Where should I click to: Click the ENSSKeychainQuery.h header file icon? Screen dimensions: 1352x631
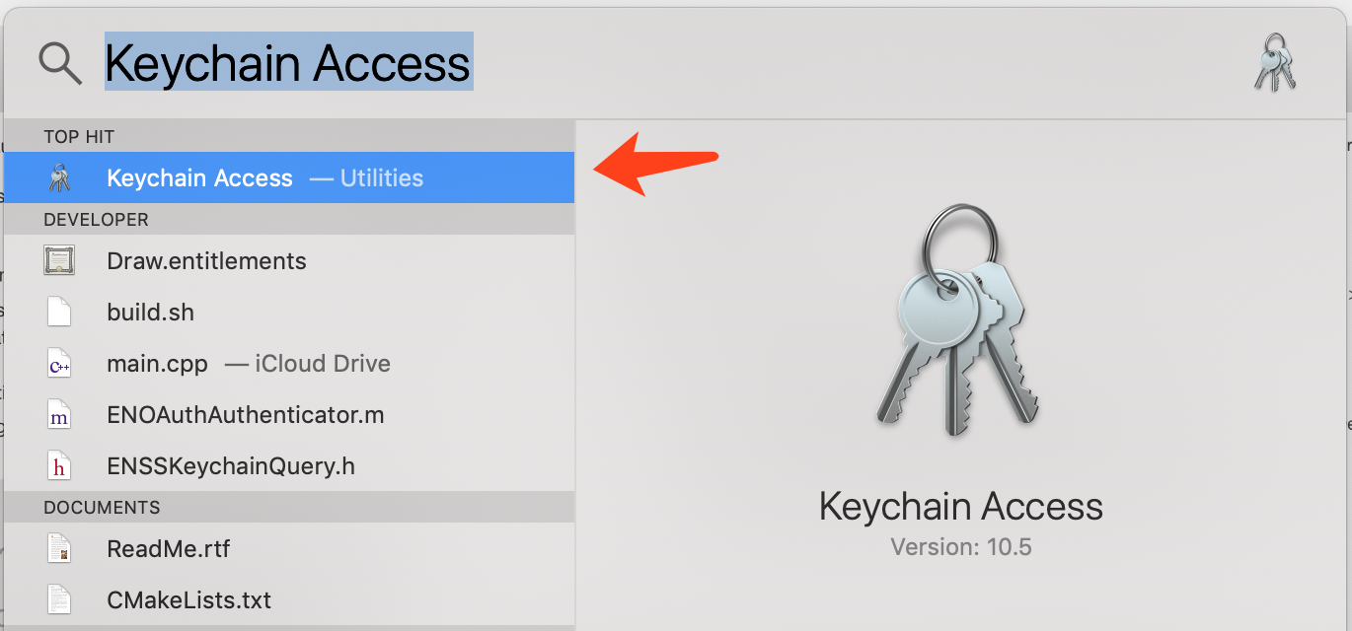tap(59, 466)
